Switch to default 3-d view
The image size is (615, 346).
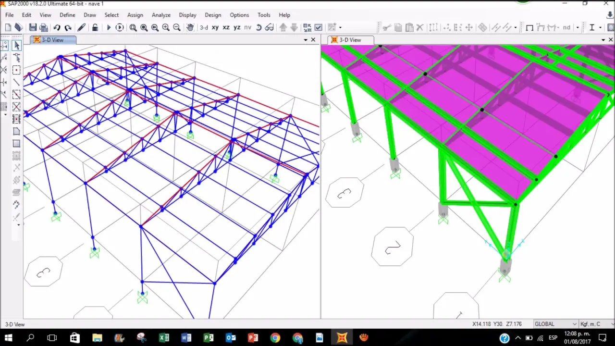coord(204,27)
